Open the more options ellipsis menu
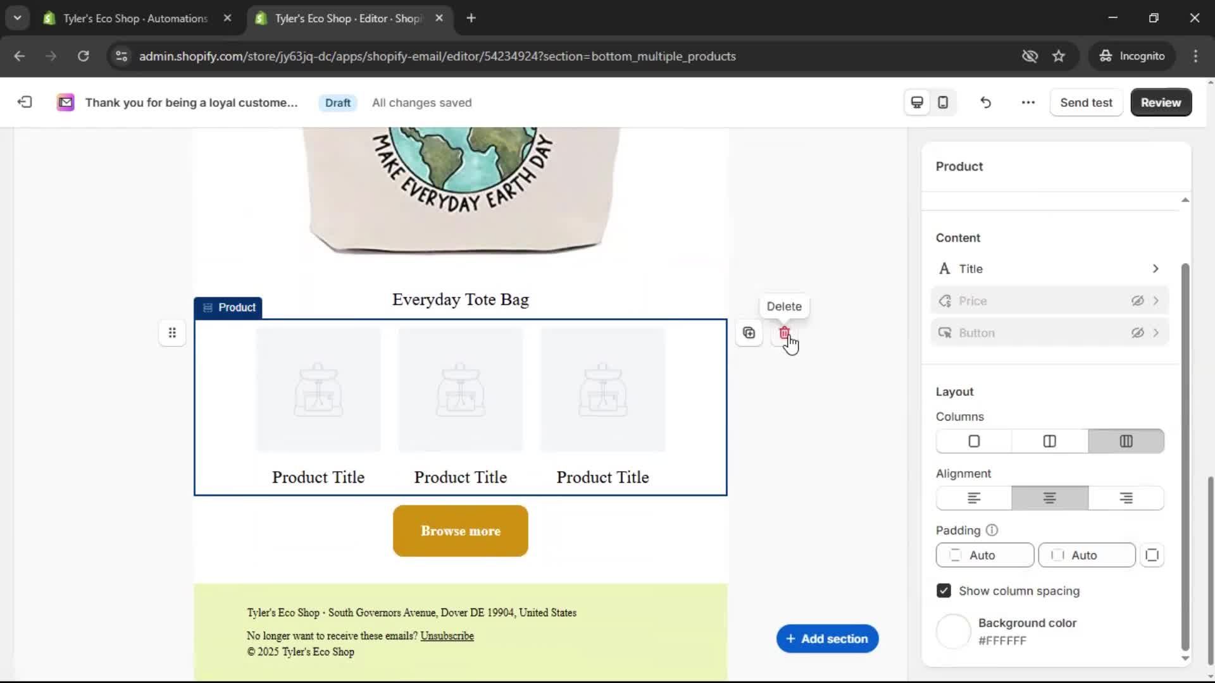Image resolution: width=1215 pixels, height=683 pixels. point(1027,102)
